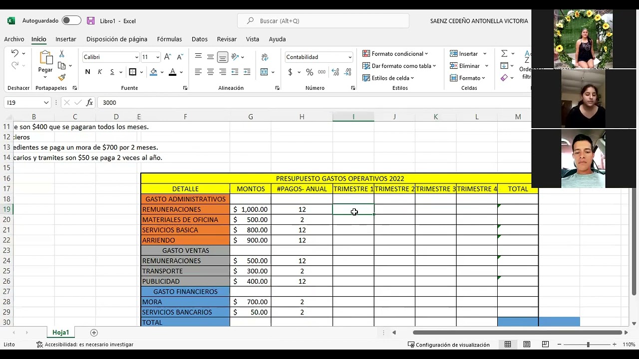Toggle bold formatting with N button
This screenshot has height=359, width=639.
click(88, 72)
